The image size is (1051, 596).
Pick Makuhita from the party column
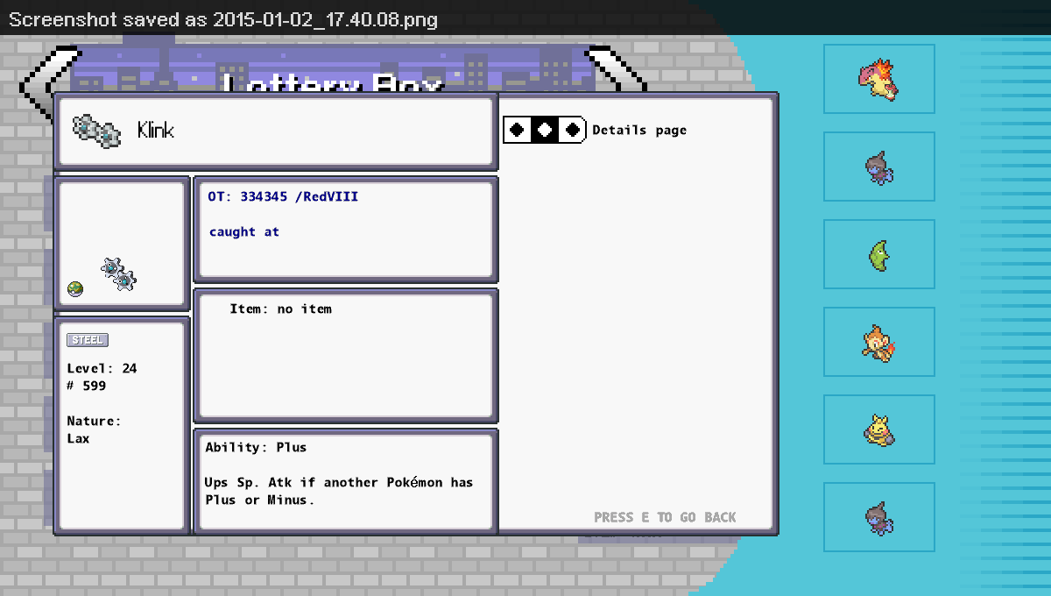[878, 429]
